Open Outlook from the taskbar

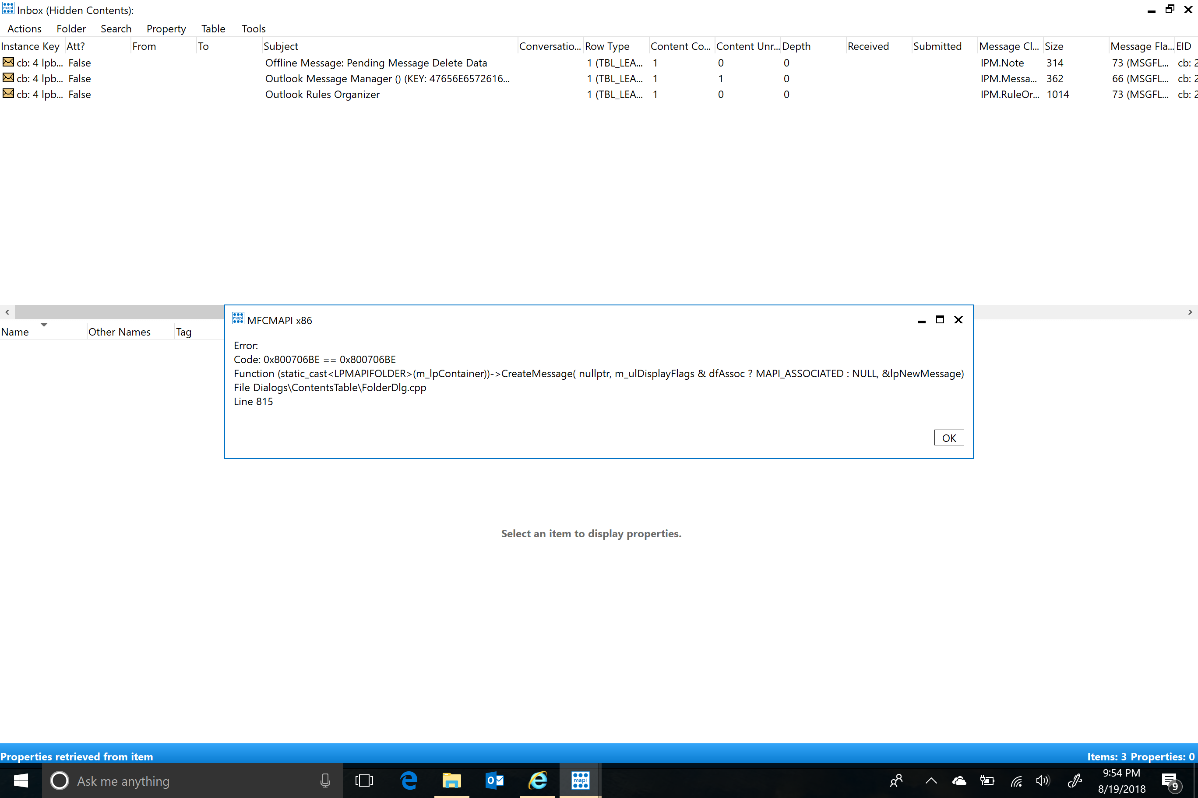(x=495, y=780)
